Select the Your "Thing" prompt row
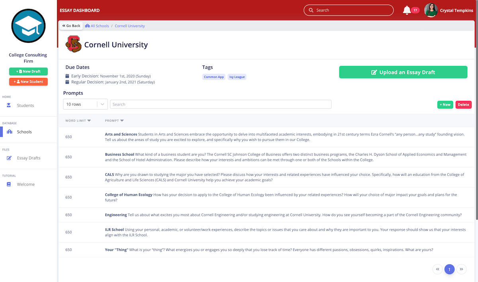The height and width of the screenshot is (282, 478). click(266, 250)
